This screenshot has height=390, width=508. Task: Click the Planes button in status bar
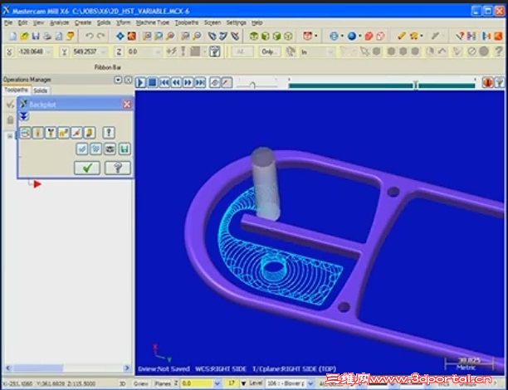[x=163, y=383]
